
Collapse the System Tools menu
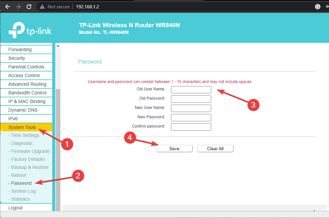click(26, 127)
